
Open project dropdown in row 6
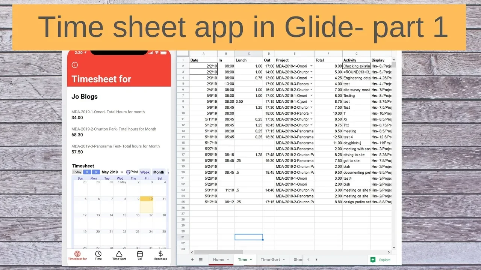point(311,90)
